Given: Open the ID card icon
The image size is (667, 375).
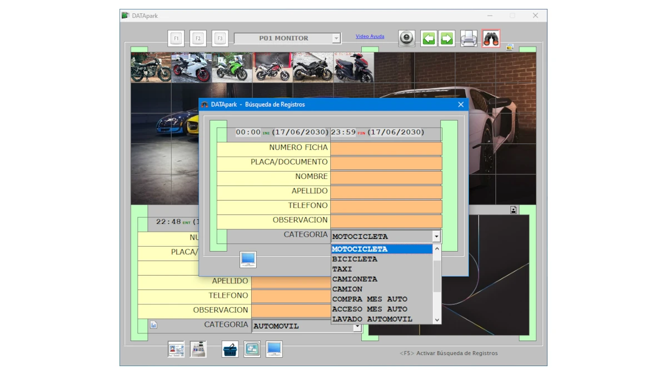Looking at the screenshot, I should (176, 349).
